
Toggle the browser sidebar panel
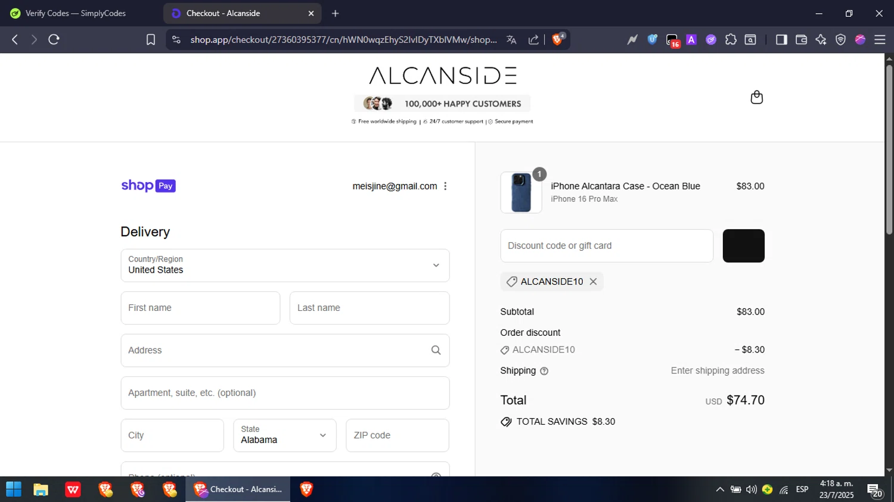[x=781, y=39]
